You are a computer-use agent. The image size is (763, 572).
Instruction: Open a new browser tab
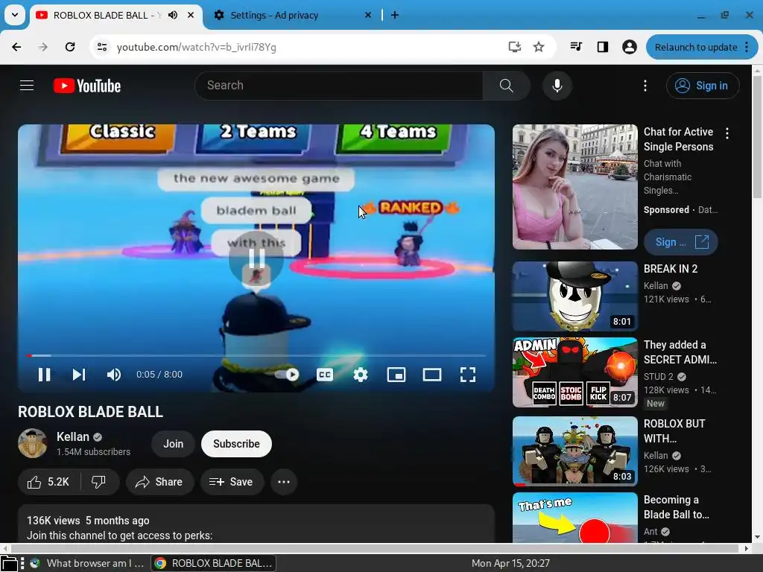[x=395, y=15]
